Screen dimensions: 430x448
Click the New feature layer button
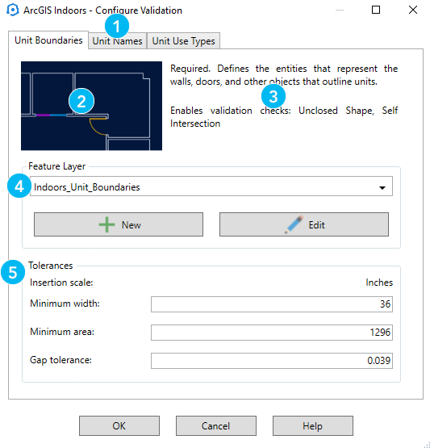tap(119, 224)
